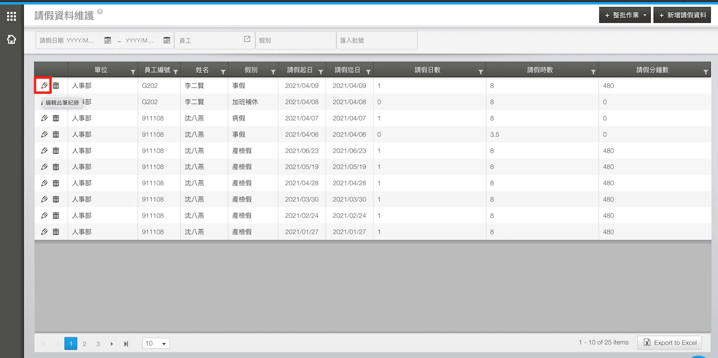Click edit pencil on first 事假 row
Screen dimensions: 718x358
tap(44, 85)
